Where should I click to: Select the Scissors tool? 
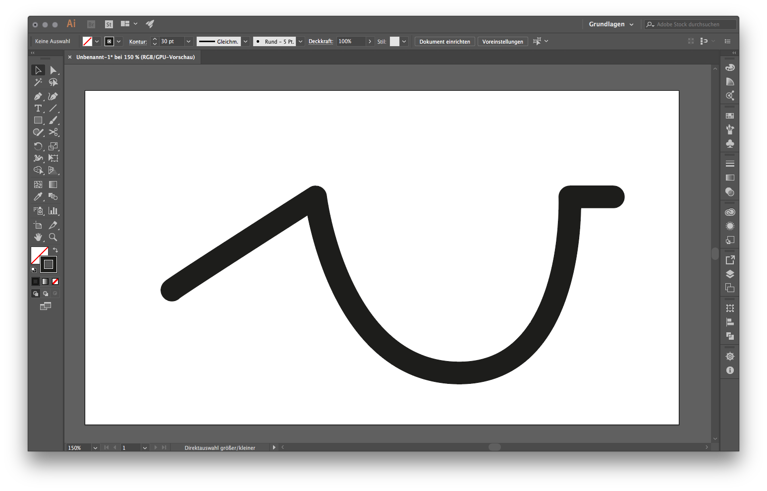tap(53, 132)
